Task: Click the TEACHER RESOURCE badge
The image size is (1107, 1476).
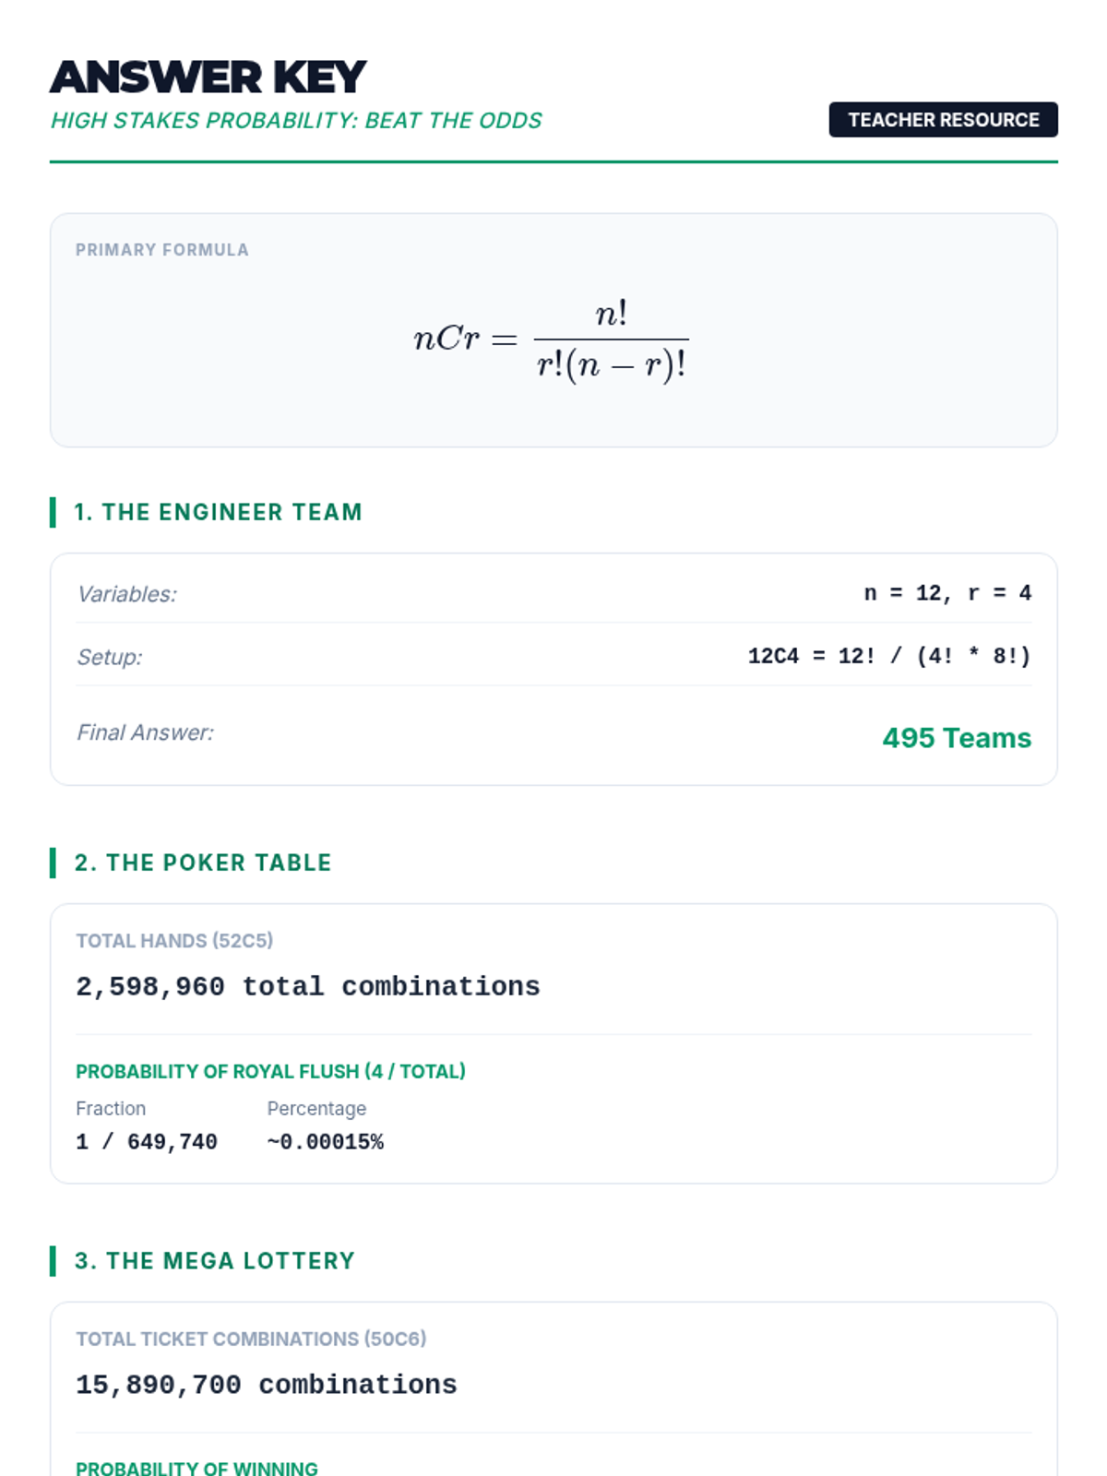Action: pos(943,120)
